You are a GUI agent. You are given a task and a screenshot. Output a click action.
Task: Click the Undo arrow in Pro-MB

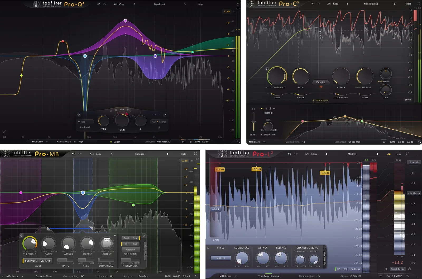coord(74,154)
